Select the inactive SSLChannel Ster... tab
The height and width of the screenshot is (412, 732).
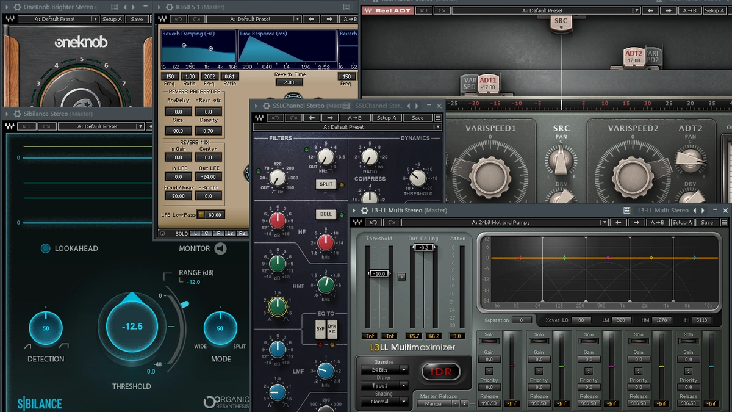click(378, 106)
